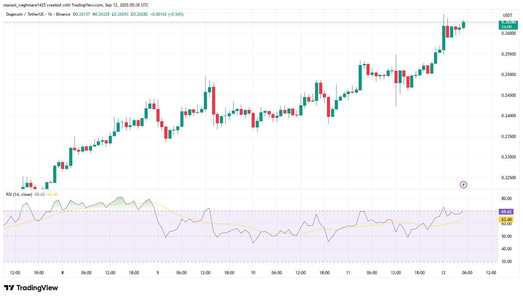Click the purple 69.62 RSI axis tag
This screenshot has width=523, height=298.
click(506, 211)
